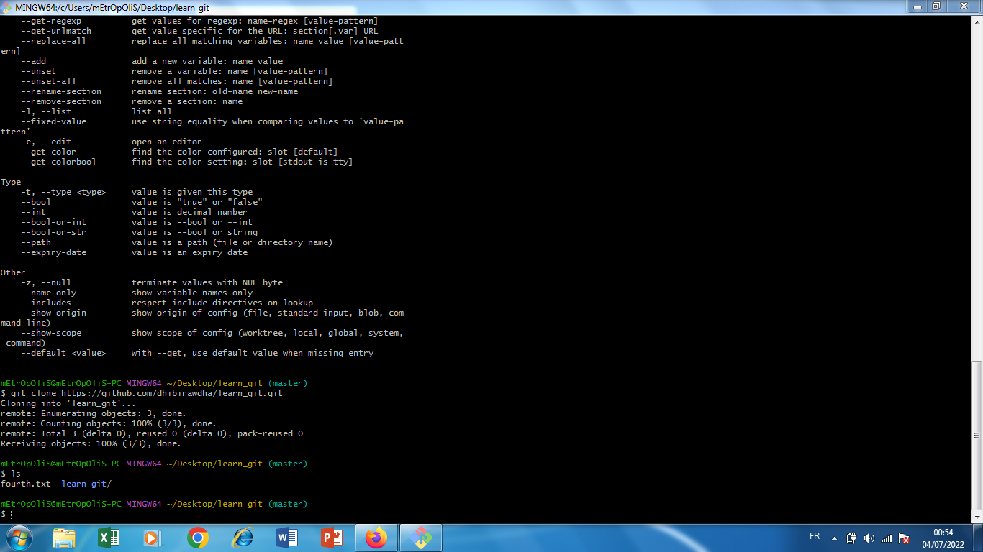Viewport: 983px width, 552px height.
Task: Launch Word from the taskbar
Action: [x=287, y=538]
